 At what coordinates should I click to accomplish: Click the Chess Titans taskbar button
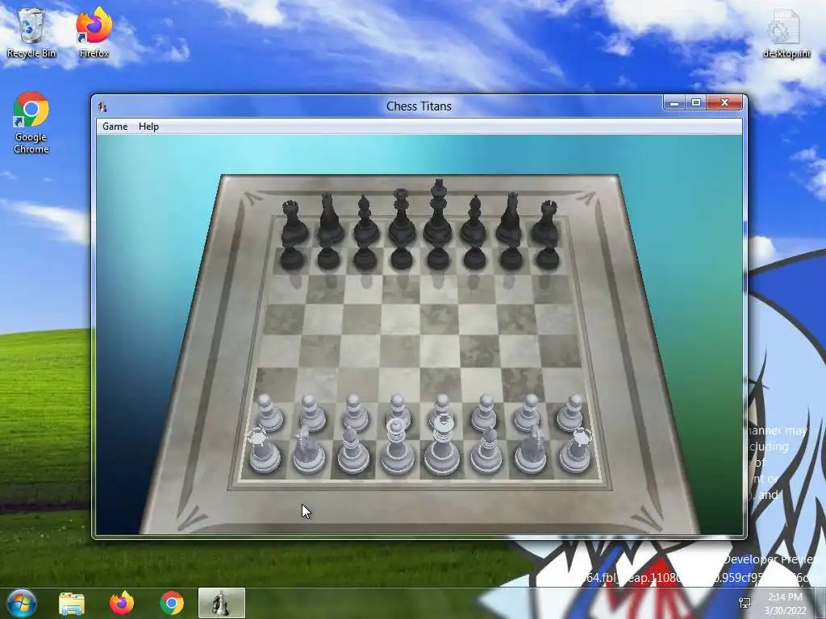pyautogui.click(x=222, y=603)
